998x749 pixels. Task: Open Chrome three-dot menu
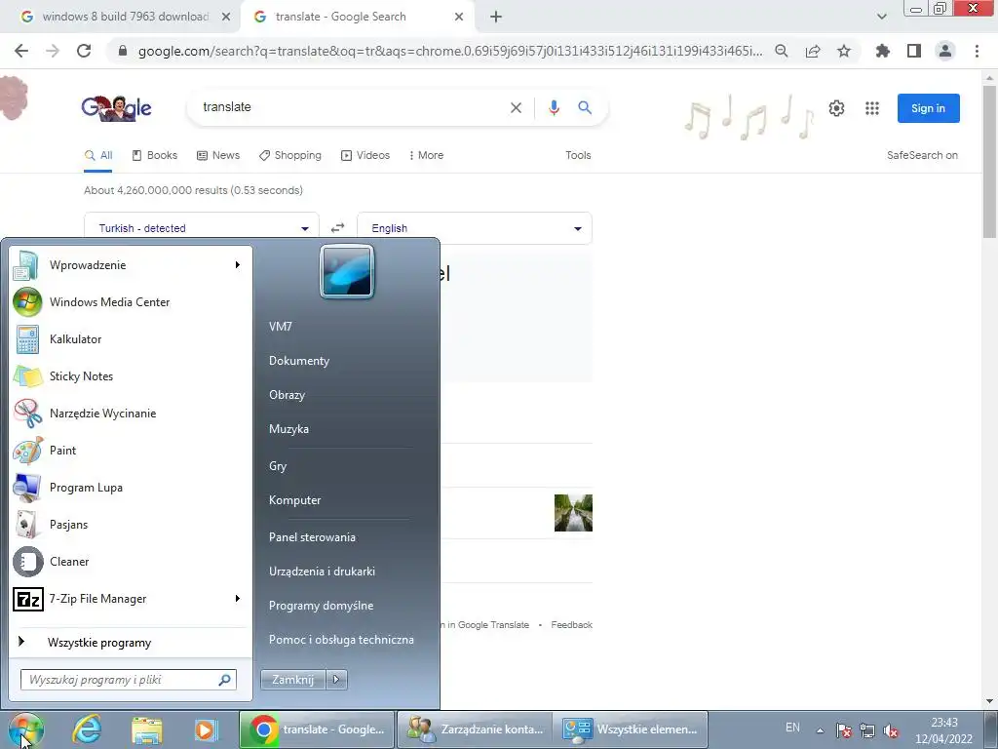[977, 51]
